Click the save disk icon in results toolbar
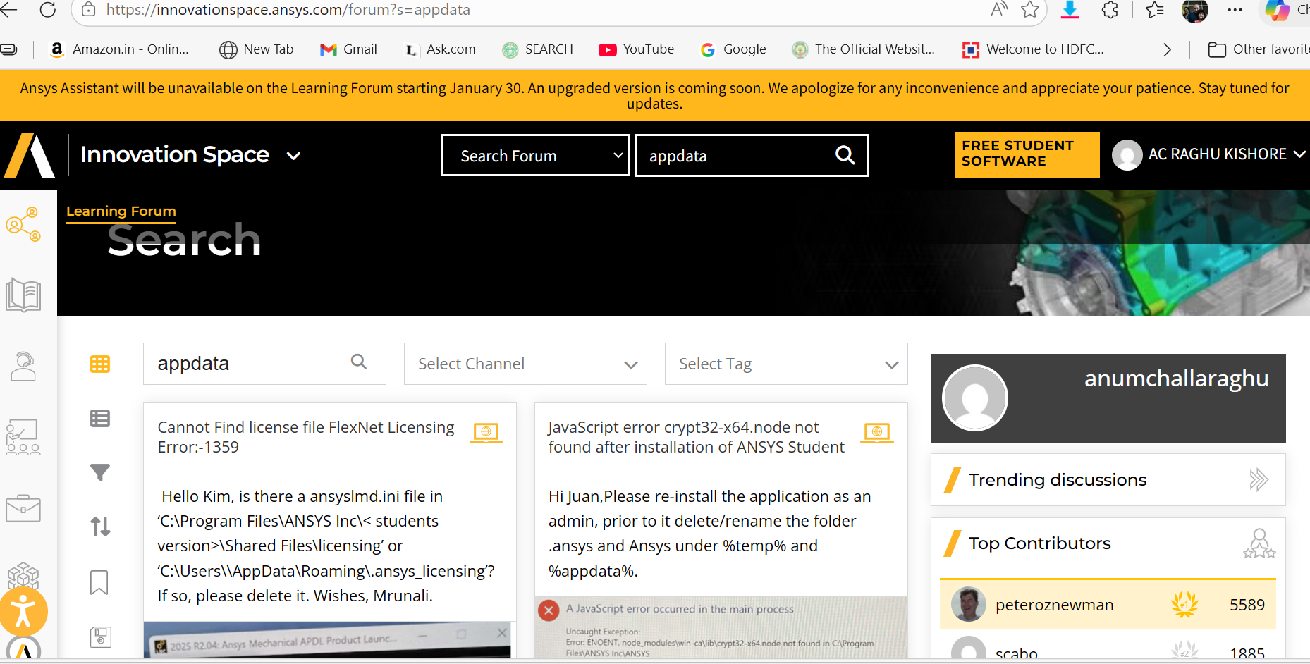 point(101,637)
